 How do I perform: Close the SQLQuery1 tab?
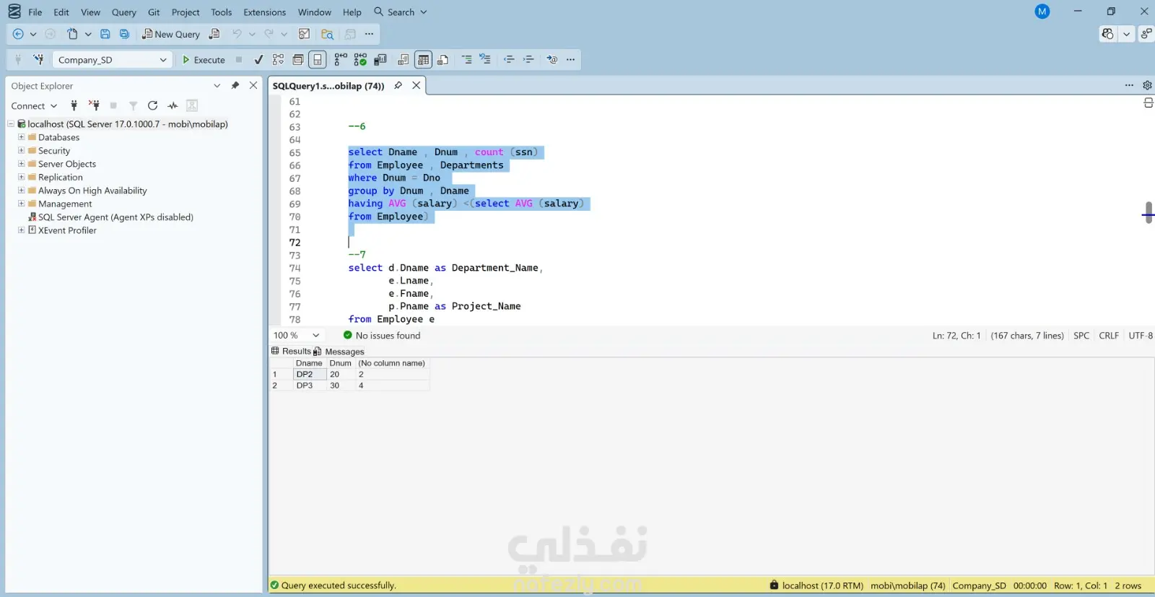pos(416,86)
